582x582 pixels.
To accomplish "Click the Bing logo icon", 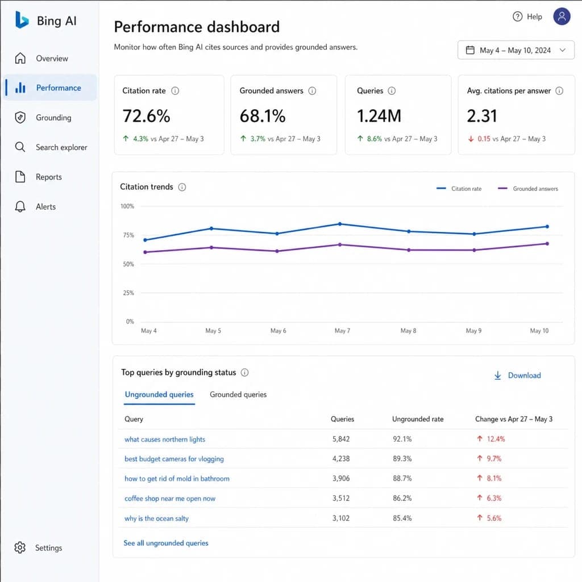I will coord(22,20).
